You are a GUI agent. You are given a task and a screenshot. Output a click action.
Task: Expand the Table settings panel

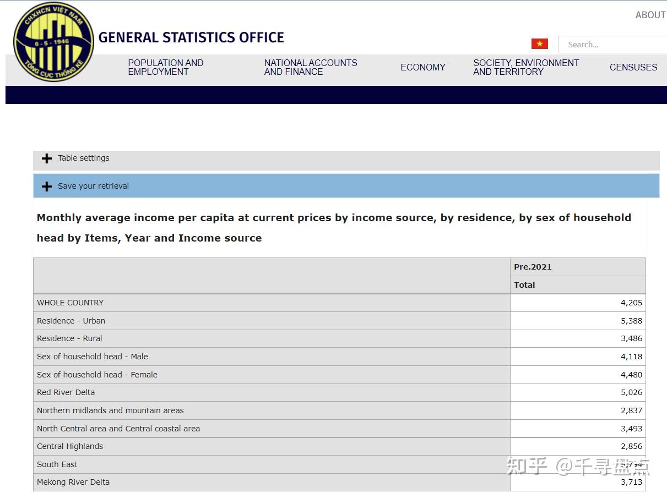pos(83,158)
